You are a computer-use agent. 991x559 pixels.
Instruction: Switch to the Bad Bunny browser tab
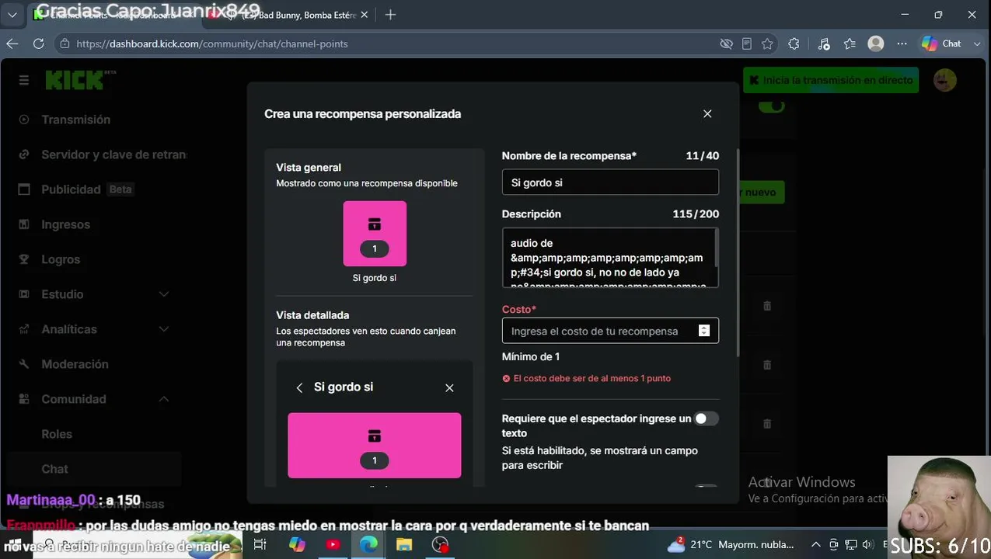289,15
